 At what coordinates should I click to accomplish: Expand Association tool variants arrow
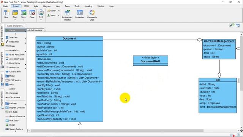[x=25, y=51]
